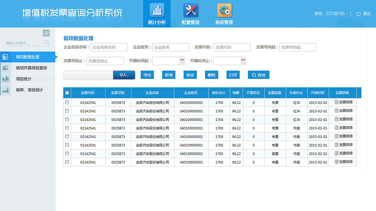The height and width of the screenshot is (211, 376).
Task: Open the 开票时间止 calendar picker
Action: [x=243, y=61]
